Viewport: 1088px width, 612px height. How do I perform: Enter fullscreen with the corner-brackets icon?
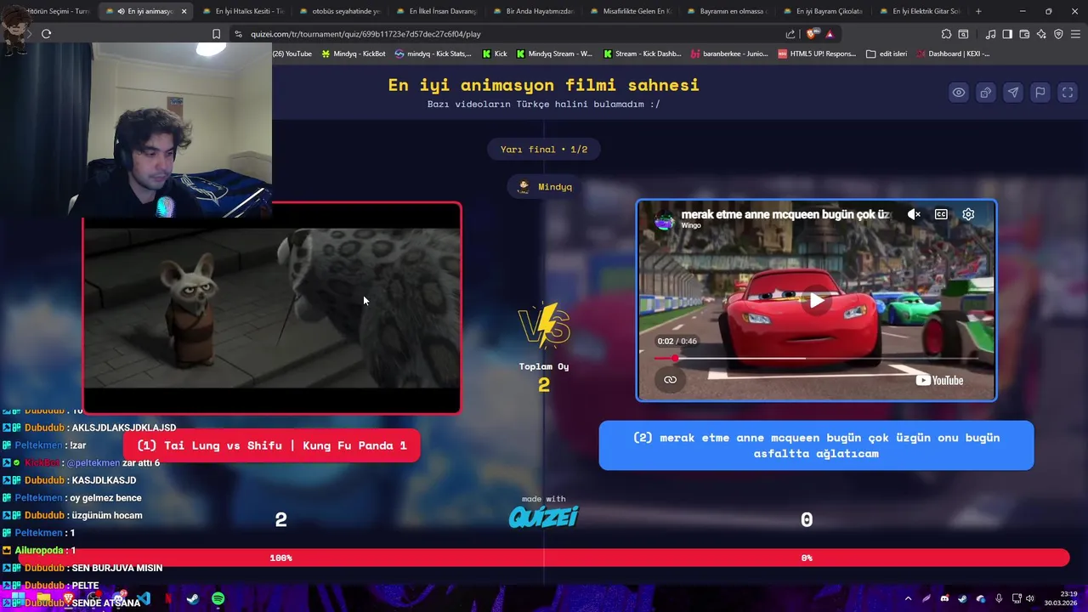(1068, 93)
